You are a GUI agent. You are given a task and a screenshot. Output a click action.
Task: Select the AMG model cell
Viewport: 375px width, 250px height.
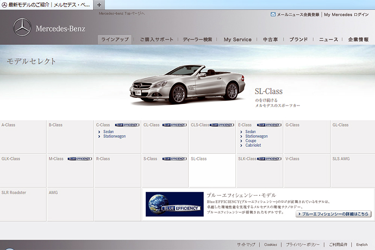70,204
